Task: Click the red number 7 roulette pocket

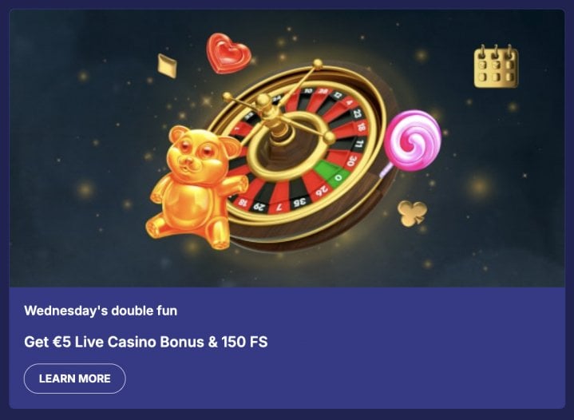Action: tap(279, 207)
